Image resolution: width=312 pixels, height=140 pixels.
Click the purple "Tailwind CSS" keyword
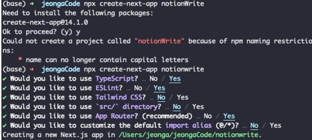coord(119,97)
